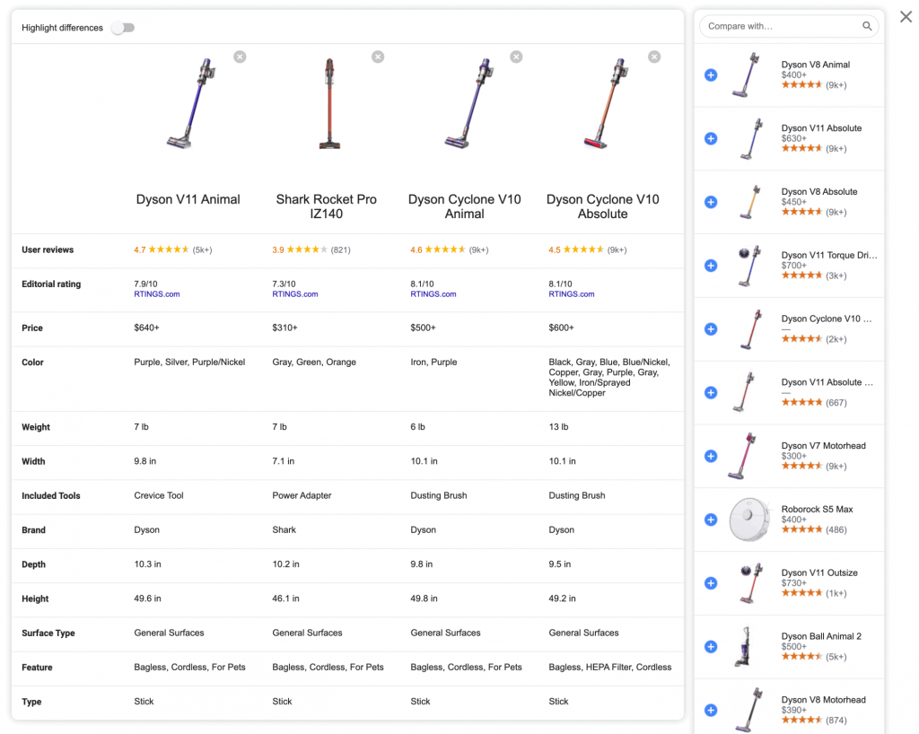Click the 4.6 star rating for V10 Animal
Image resolution: width=919 pixels, height=734 pixels.
(450, 249)
